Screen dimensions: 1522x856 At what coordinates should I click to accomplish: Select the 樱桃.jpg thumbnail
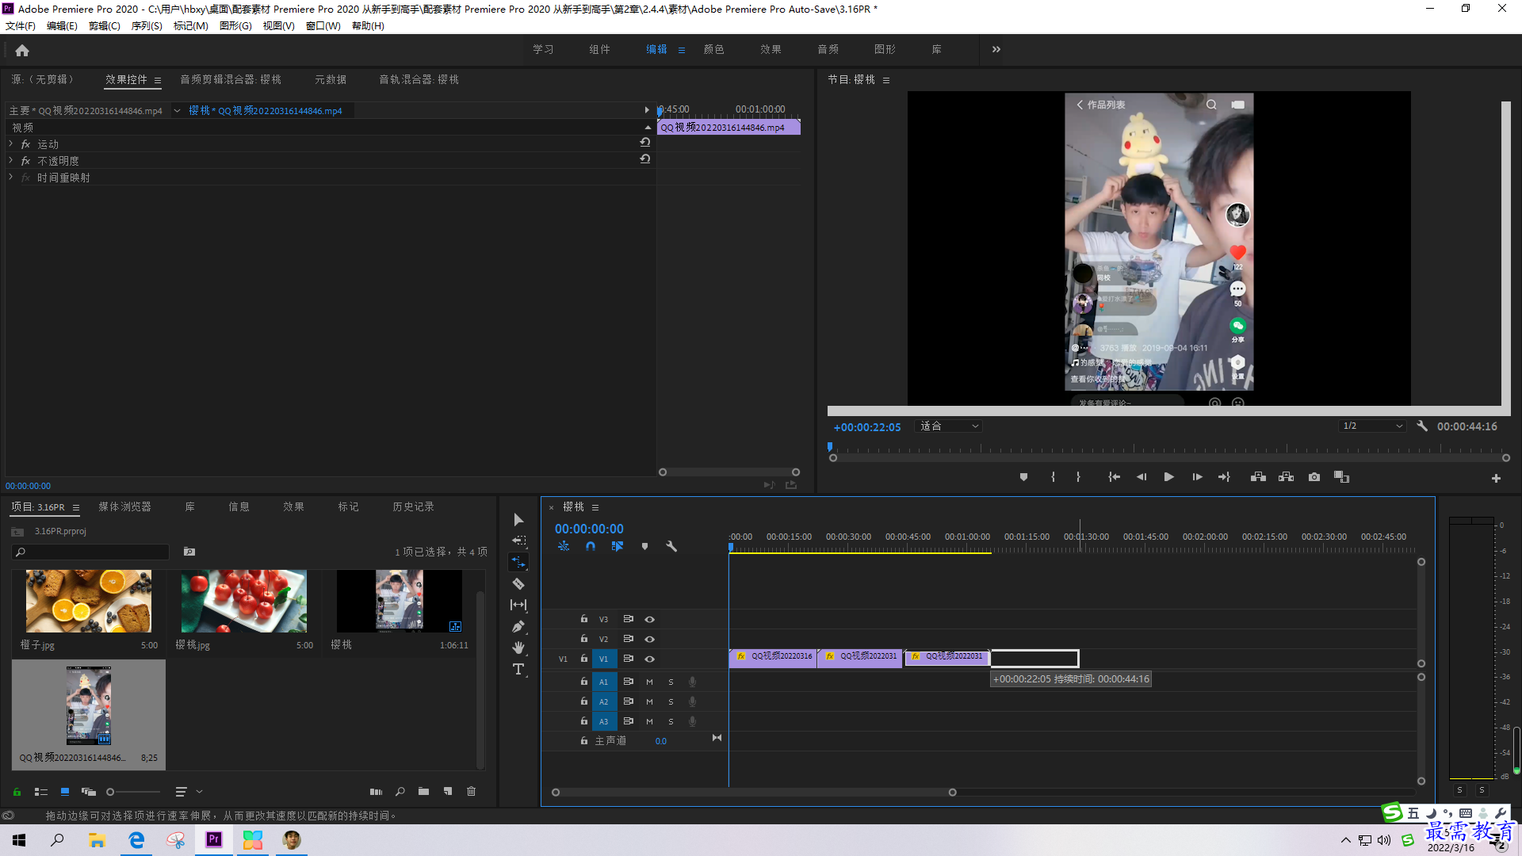(244, 601)
